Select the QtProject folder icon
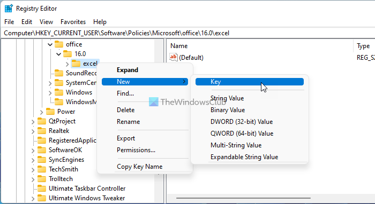The image size is (375, 204). (42, 121)
